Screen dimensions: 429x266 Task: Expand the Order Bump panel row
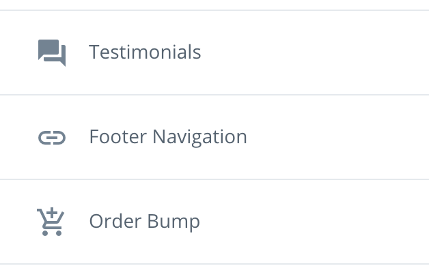(x=214, y=222)
